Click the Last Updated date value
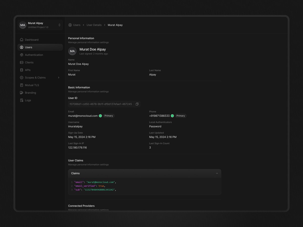Screen dimensions: 303x227 coord(163,137)
